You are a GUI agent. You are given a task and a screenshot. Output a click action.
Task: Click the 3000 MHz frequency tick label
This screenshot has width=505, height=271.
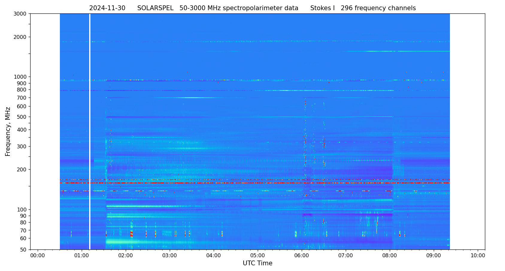pos(21,14)
